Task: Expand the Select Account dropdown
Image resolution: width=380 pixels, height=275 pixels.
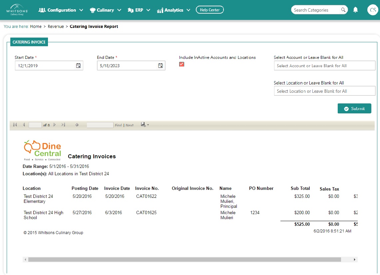Action: [x=324, y=66]
